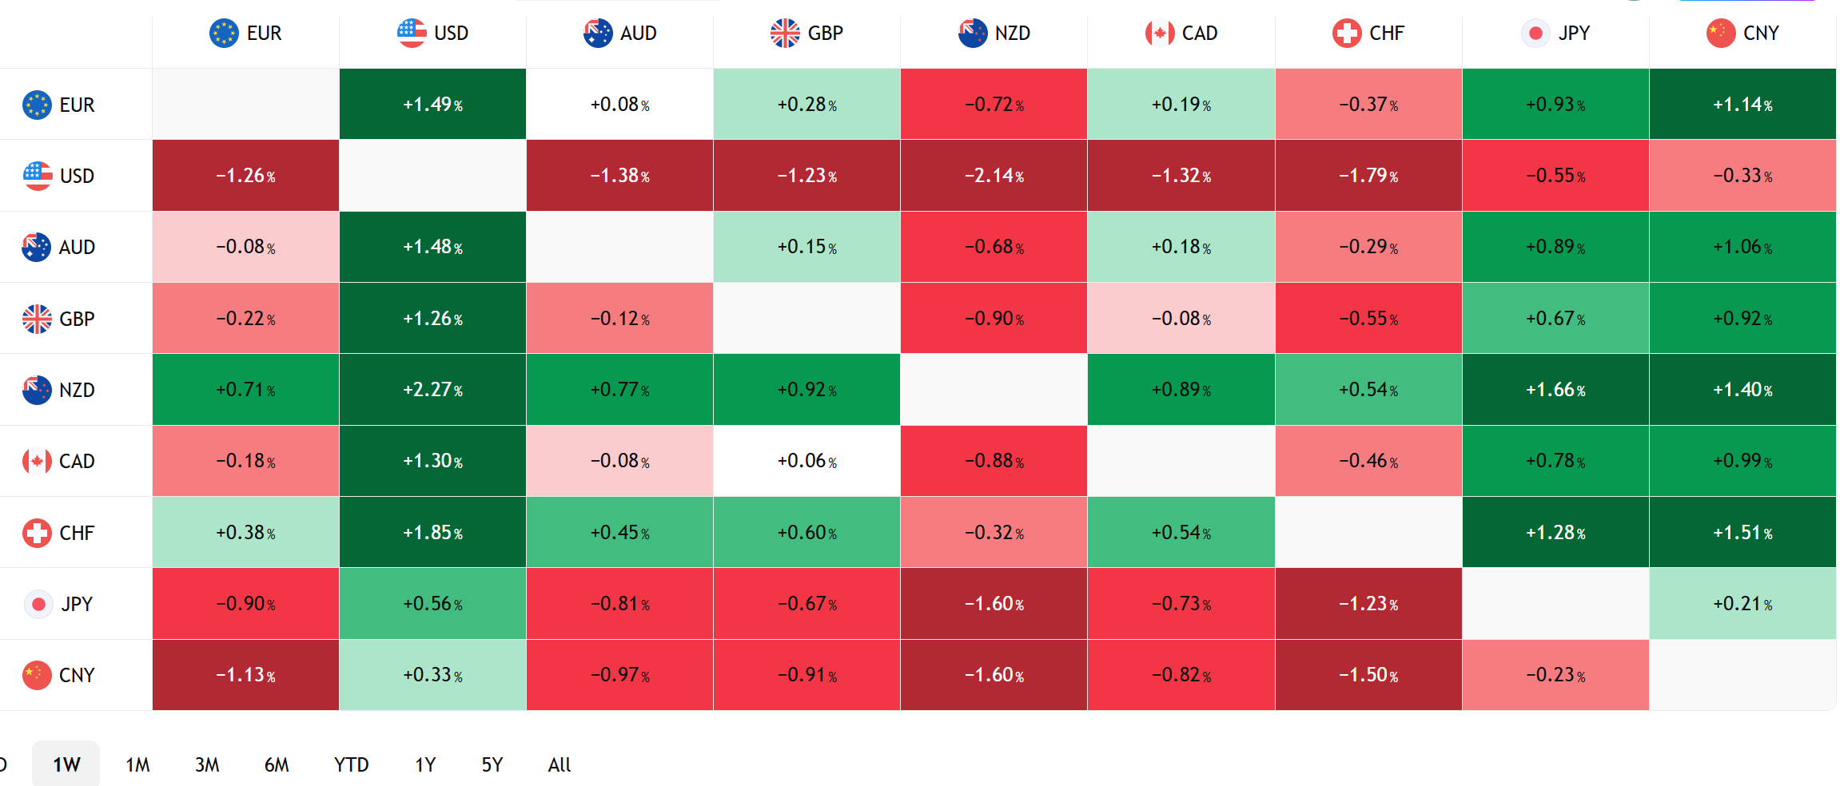Click the AUD flag icon in column header

click(x=598, y=34)
